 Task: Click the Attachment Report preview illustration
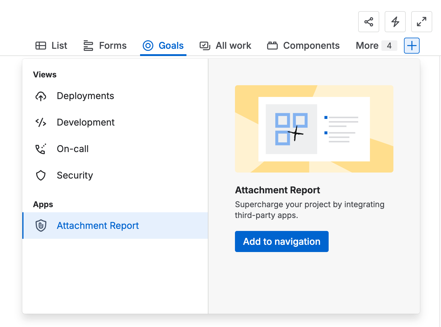click(x=314, y=129)
